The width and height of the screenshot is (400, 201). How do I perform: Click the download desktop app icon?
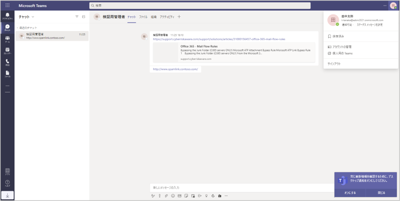[x=8, y=195]
